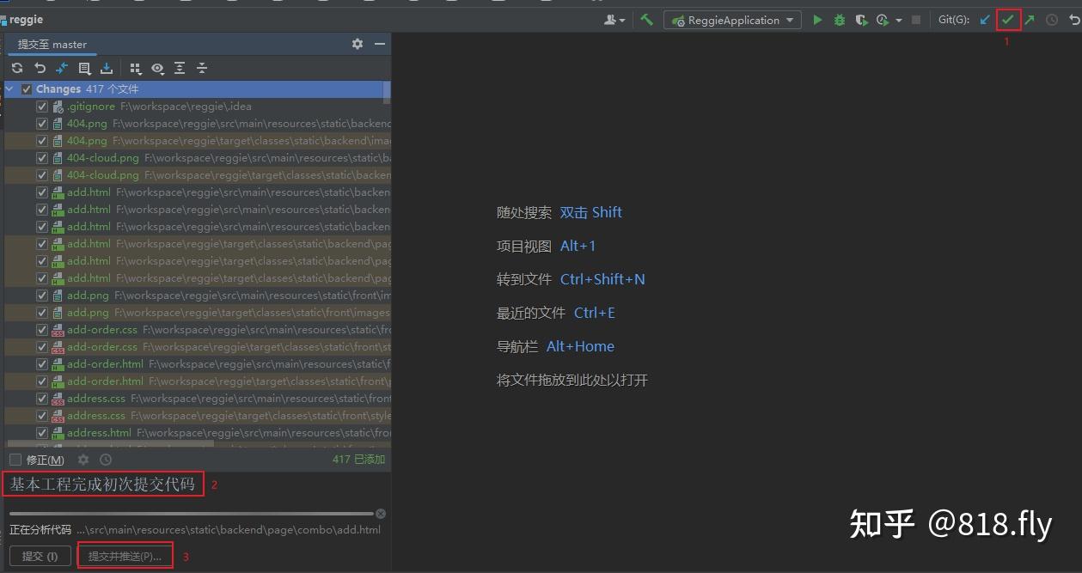Click the 提交 (I) commit button
This screenshot has width=1082, height=573.
click(40, 556)
